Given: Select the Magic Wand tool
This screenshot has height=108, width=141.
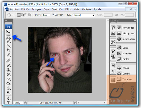Looking at the screenshot, I should [8, 46].
